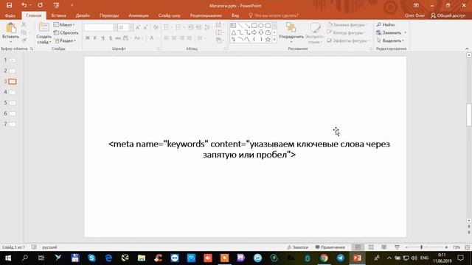
Task: Start slideshow icon in status bar
Action: point(397,247)
